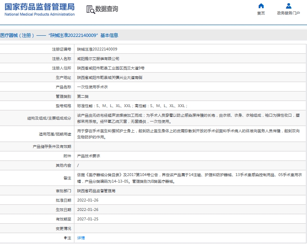Viewport: 307px width, 245px height.
Task: Click the 注册人名称 field label
Action: [62, 59]
